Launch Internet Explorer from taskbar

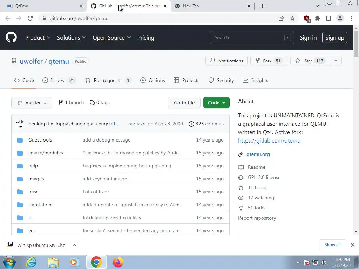pos(31,262)
